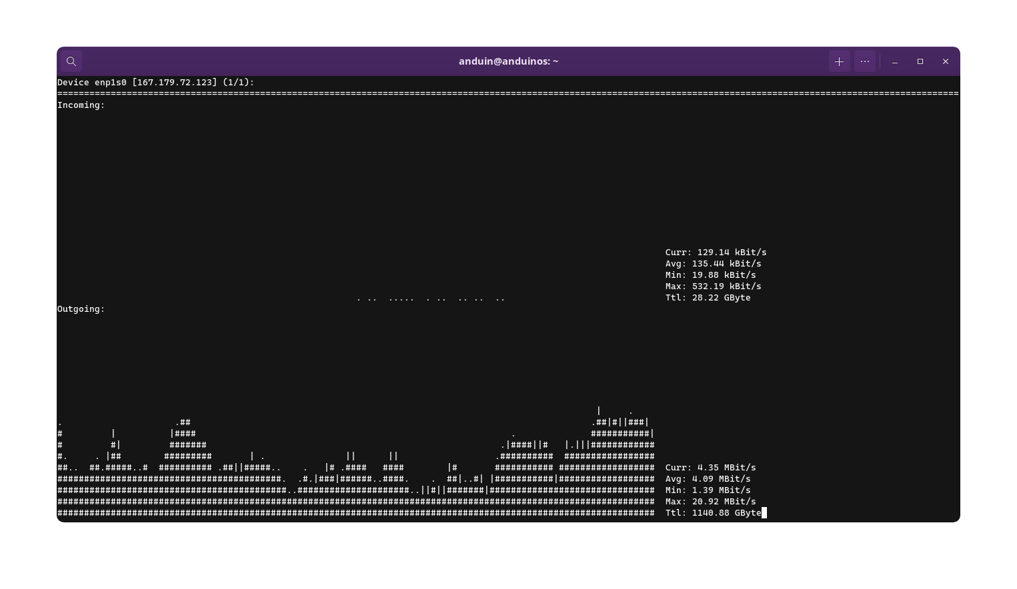Screen dimensions: 1017x589
Task: Click the incoming Curr 129.14 kBit/s value
Action: [x=731, y=253]
